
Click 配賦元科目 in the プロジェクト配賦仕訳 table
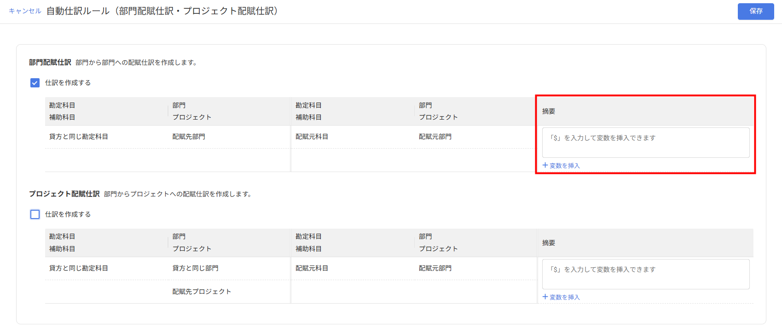tap(312, 268)
